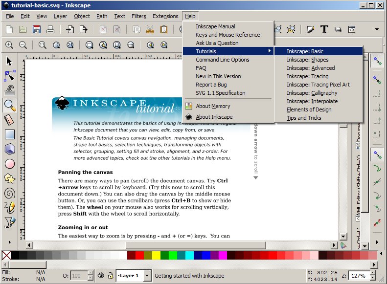Viewport: 387px width, 284px height.
Task: Select the Star polygon tool
Action: (9, 179)
